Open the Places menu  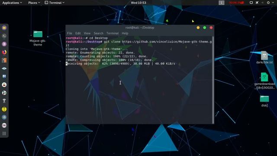[x=34, y=3]
